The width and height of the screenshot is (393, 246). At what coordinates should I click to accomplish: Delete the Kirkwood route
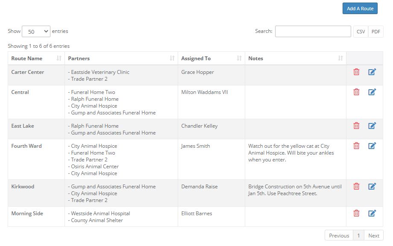tap(356, 186)
